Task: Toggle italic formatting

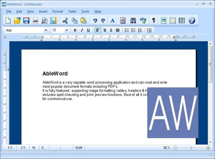Action: click(82, 30)
